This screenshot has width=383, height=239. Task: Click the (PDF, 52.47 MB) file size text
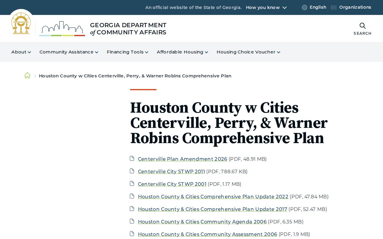pos(308,209)
